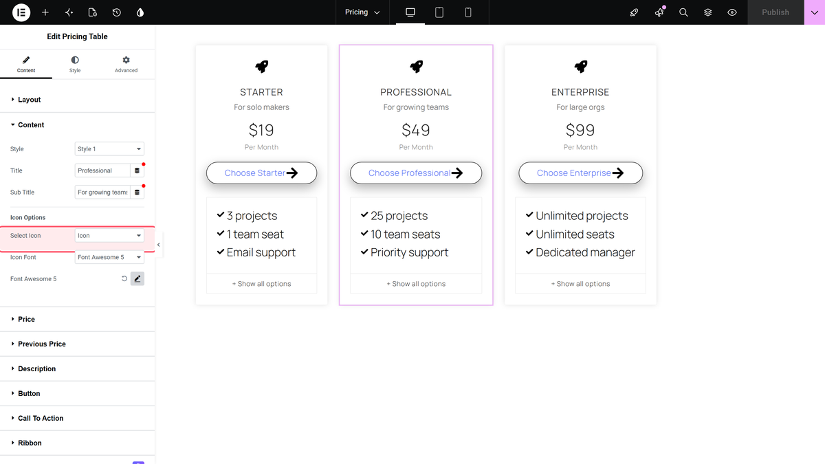
Task: Switch to mobile device view
Action: tap(468, 12)
